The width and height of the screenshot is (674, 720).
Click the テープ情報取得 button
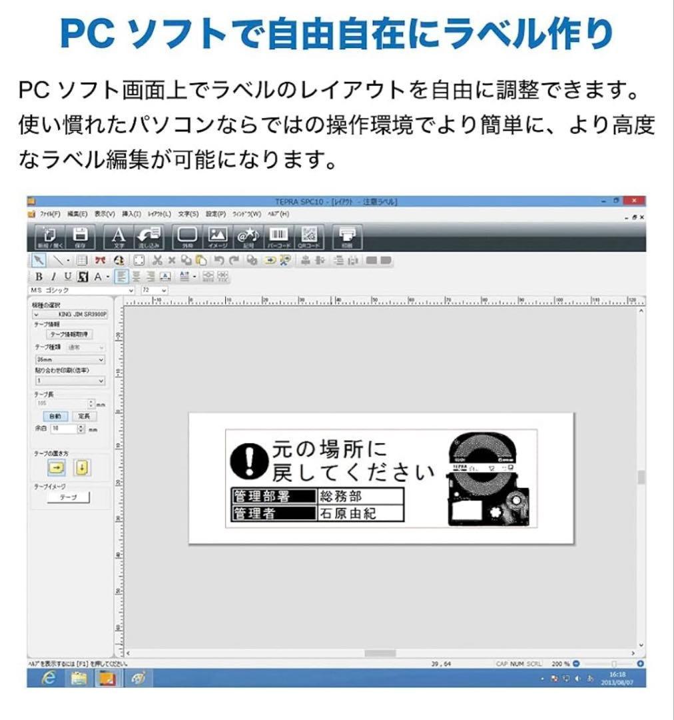pyautogui.click(x=71, y=333)
